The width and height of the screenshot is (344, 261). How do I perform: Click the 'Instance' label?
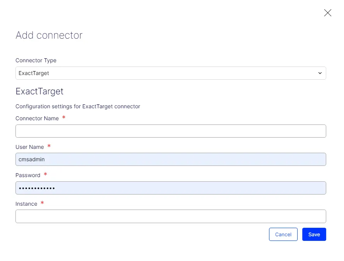(x=26, y=204)
